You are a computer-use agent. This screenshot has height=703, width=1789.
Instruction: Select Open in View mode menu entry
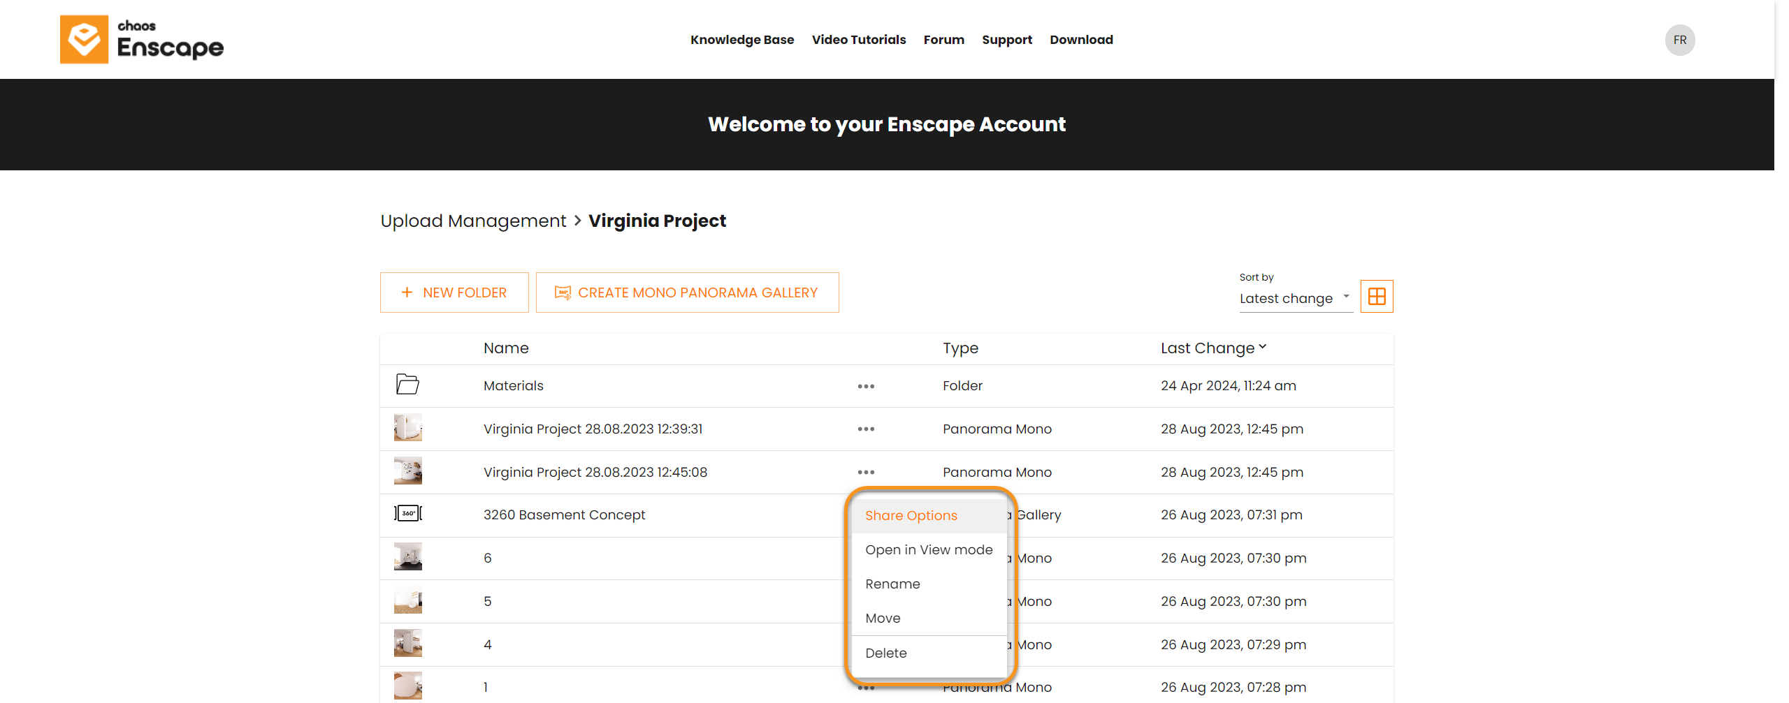click(x=929, y=550)
